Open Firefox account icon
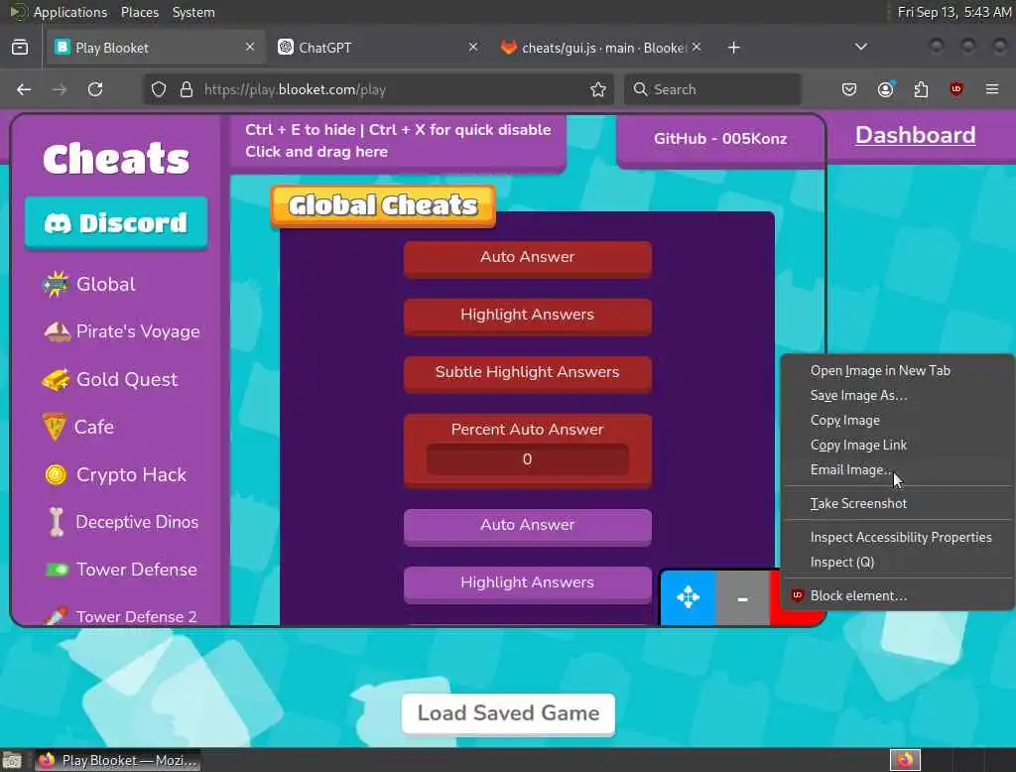 pyautogui.click(x=886, y=89)
